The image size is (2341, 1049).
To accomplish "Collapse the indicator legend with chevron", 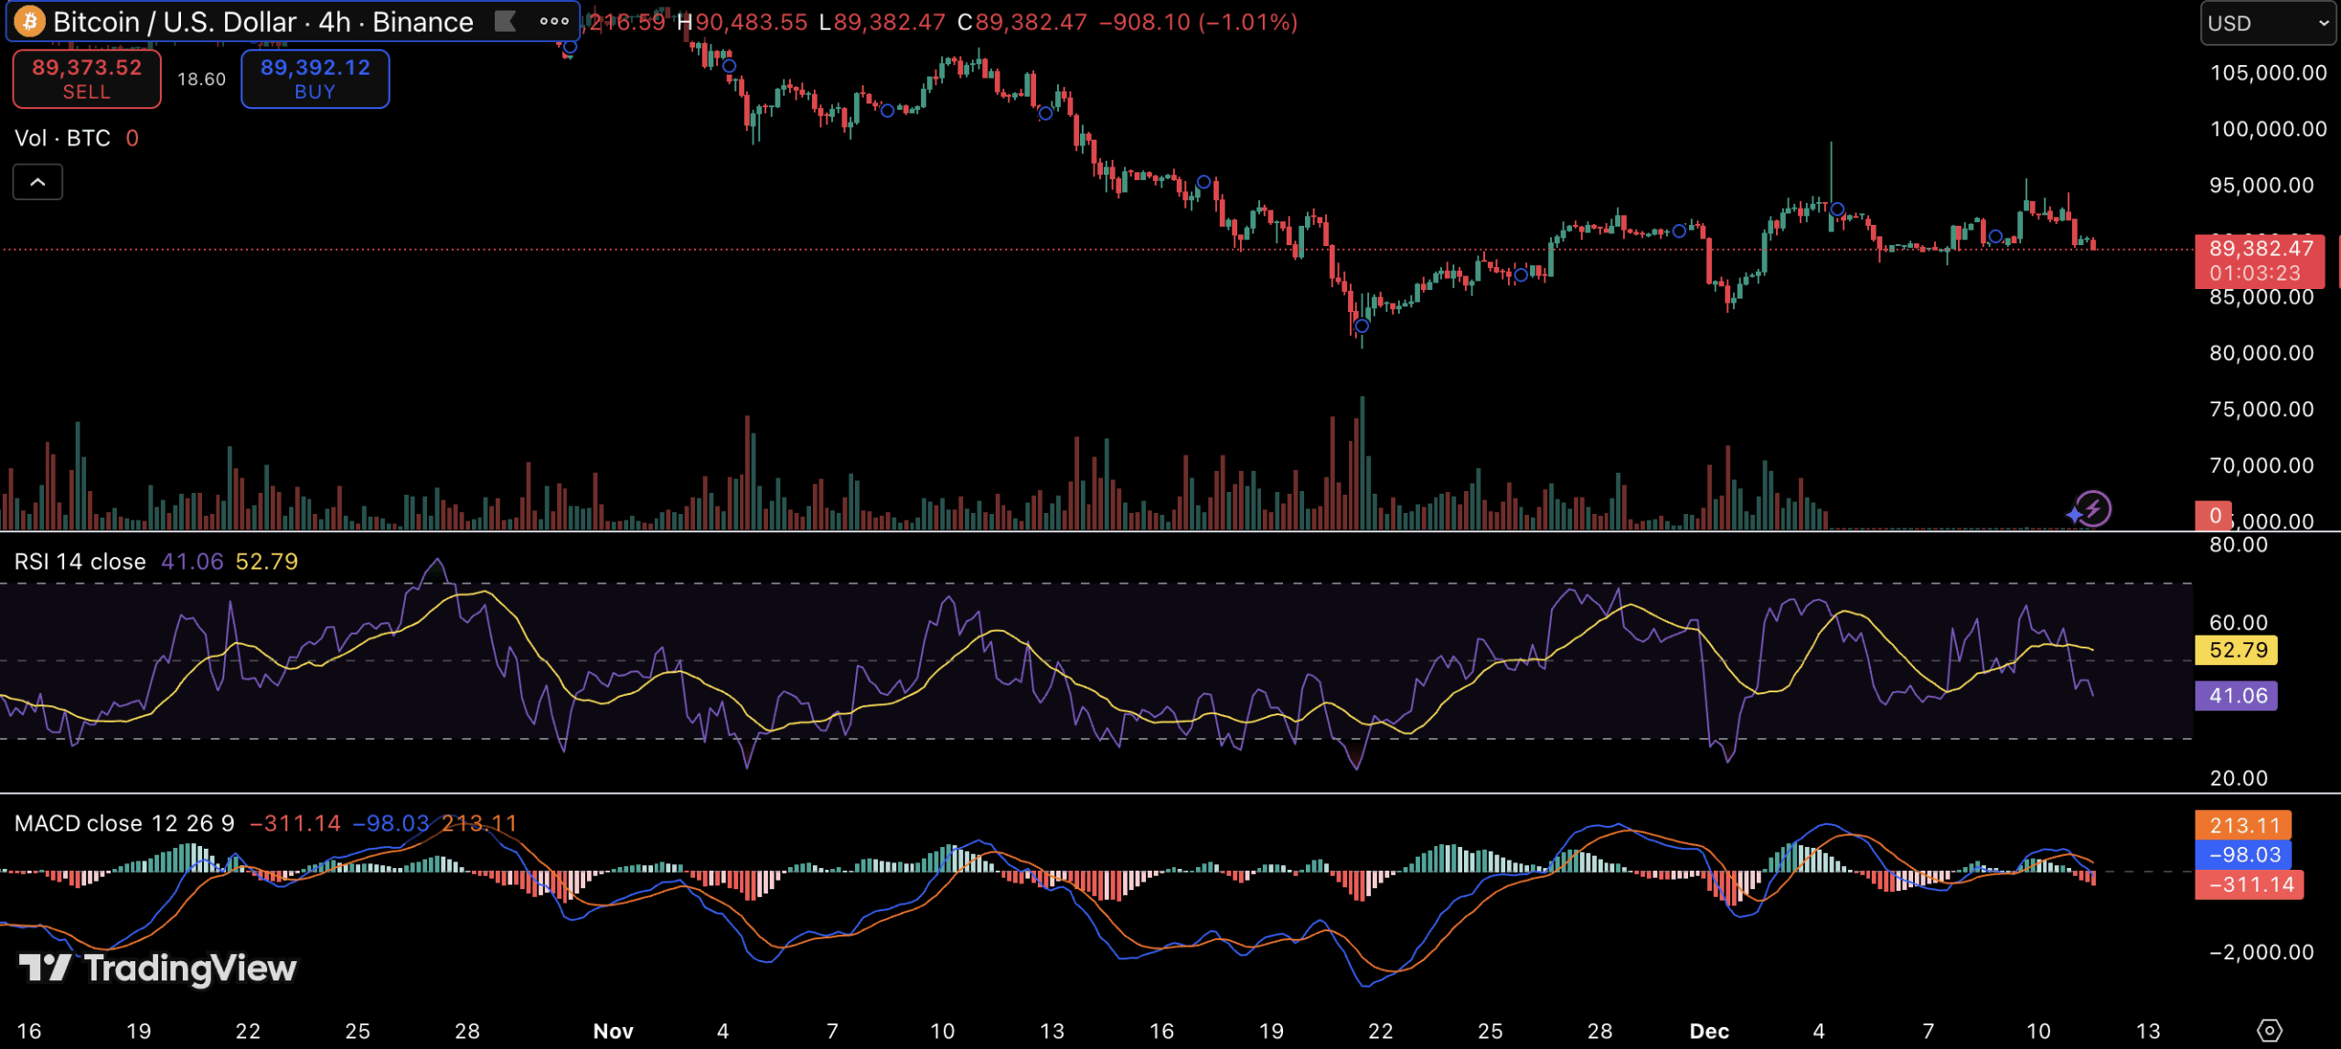I will tap(37, 182).
